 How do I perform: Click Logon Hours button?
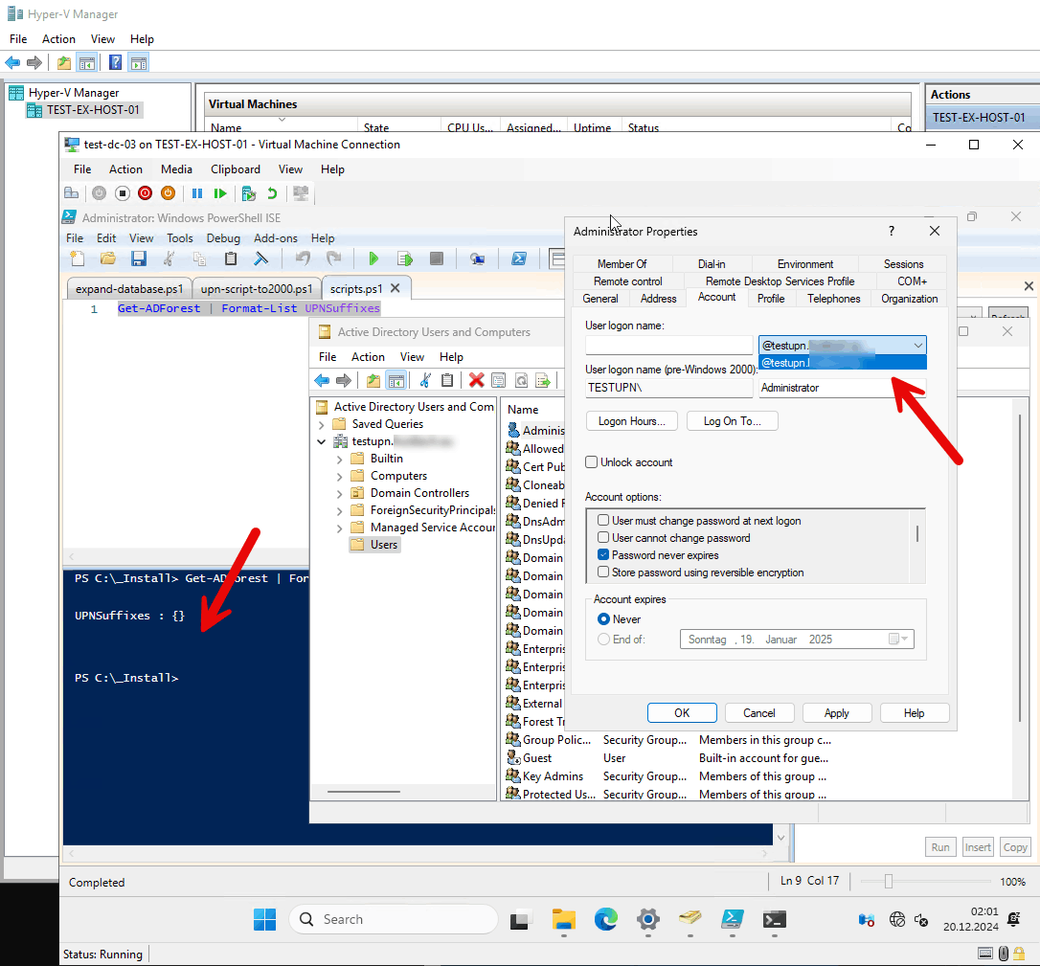click(x=631, y=421)
